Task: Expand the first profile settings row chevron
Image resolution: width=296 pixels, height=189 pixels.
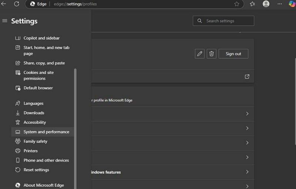Action: [247, 114]
